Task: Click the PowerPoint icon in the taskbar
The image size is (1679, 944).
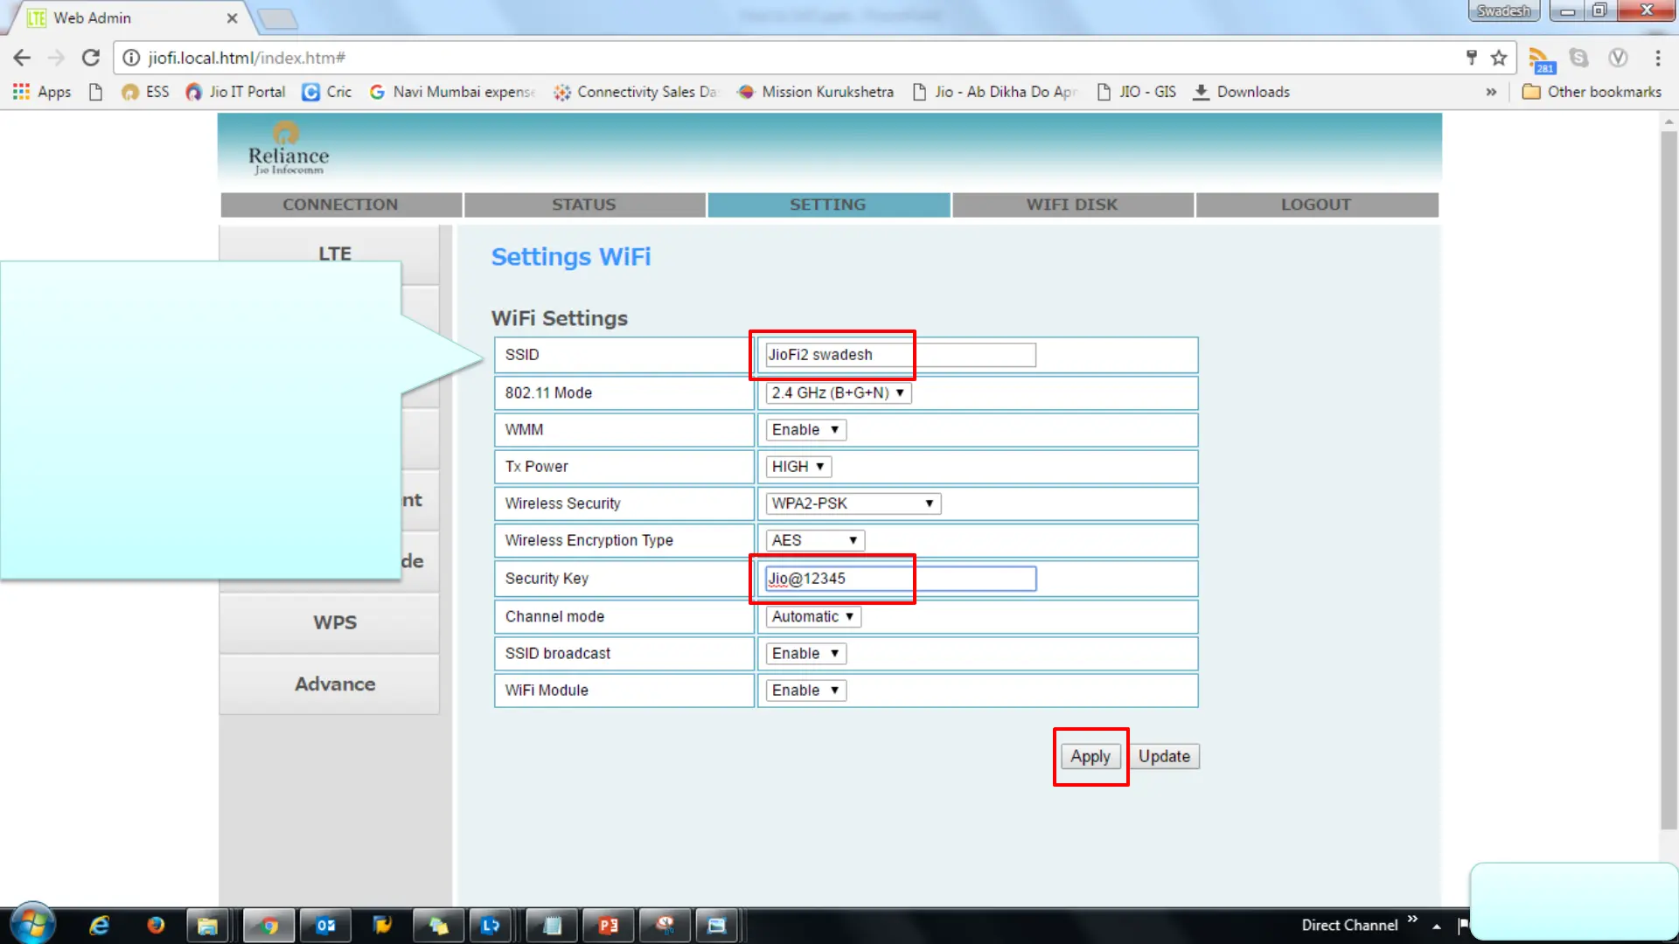Action: [609, 925]
